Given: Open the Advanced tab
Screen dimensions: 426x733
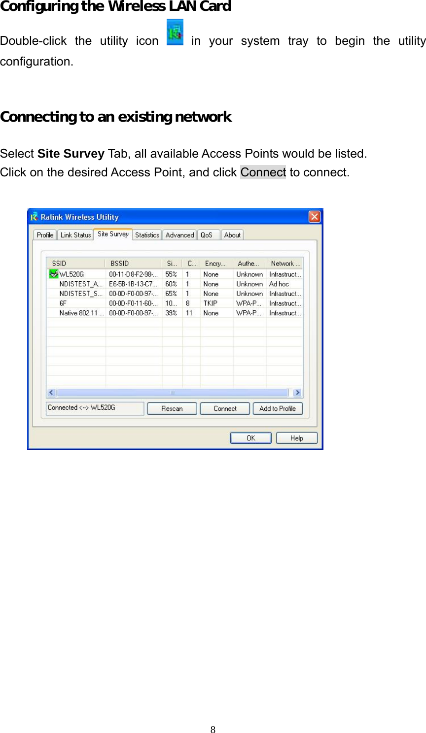Looking at the screenshot, I should coord(179,235).
